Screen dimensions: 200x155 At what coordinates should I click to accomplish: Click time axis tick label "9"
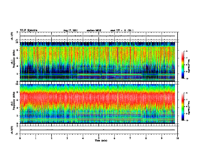(x=162, y=138)
